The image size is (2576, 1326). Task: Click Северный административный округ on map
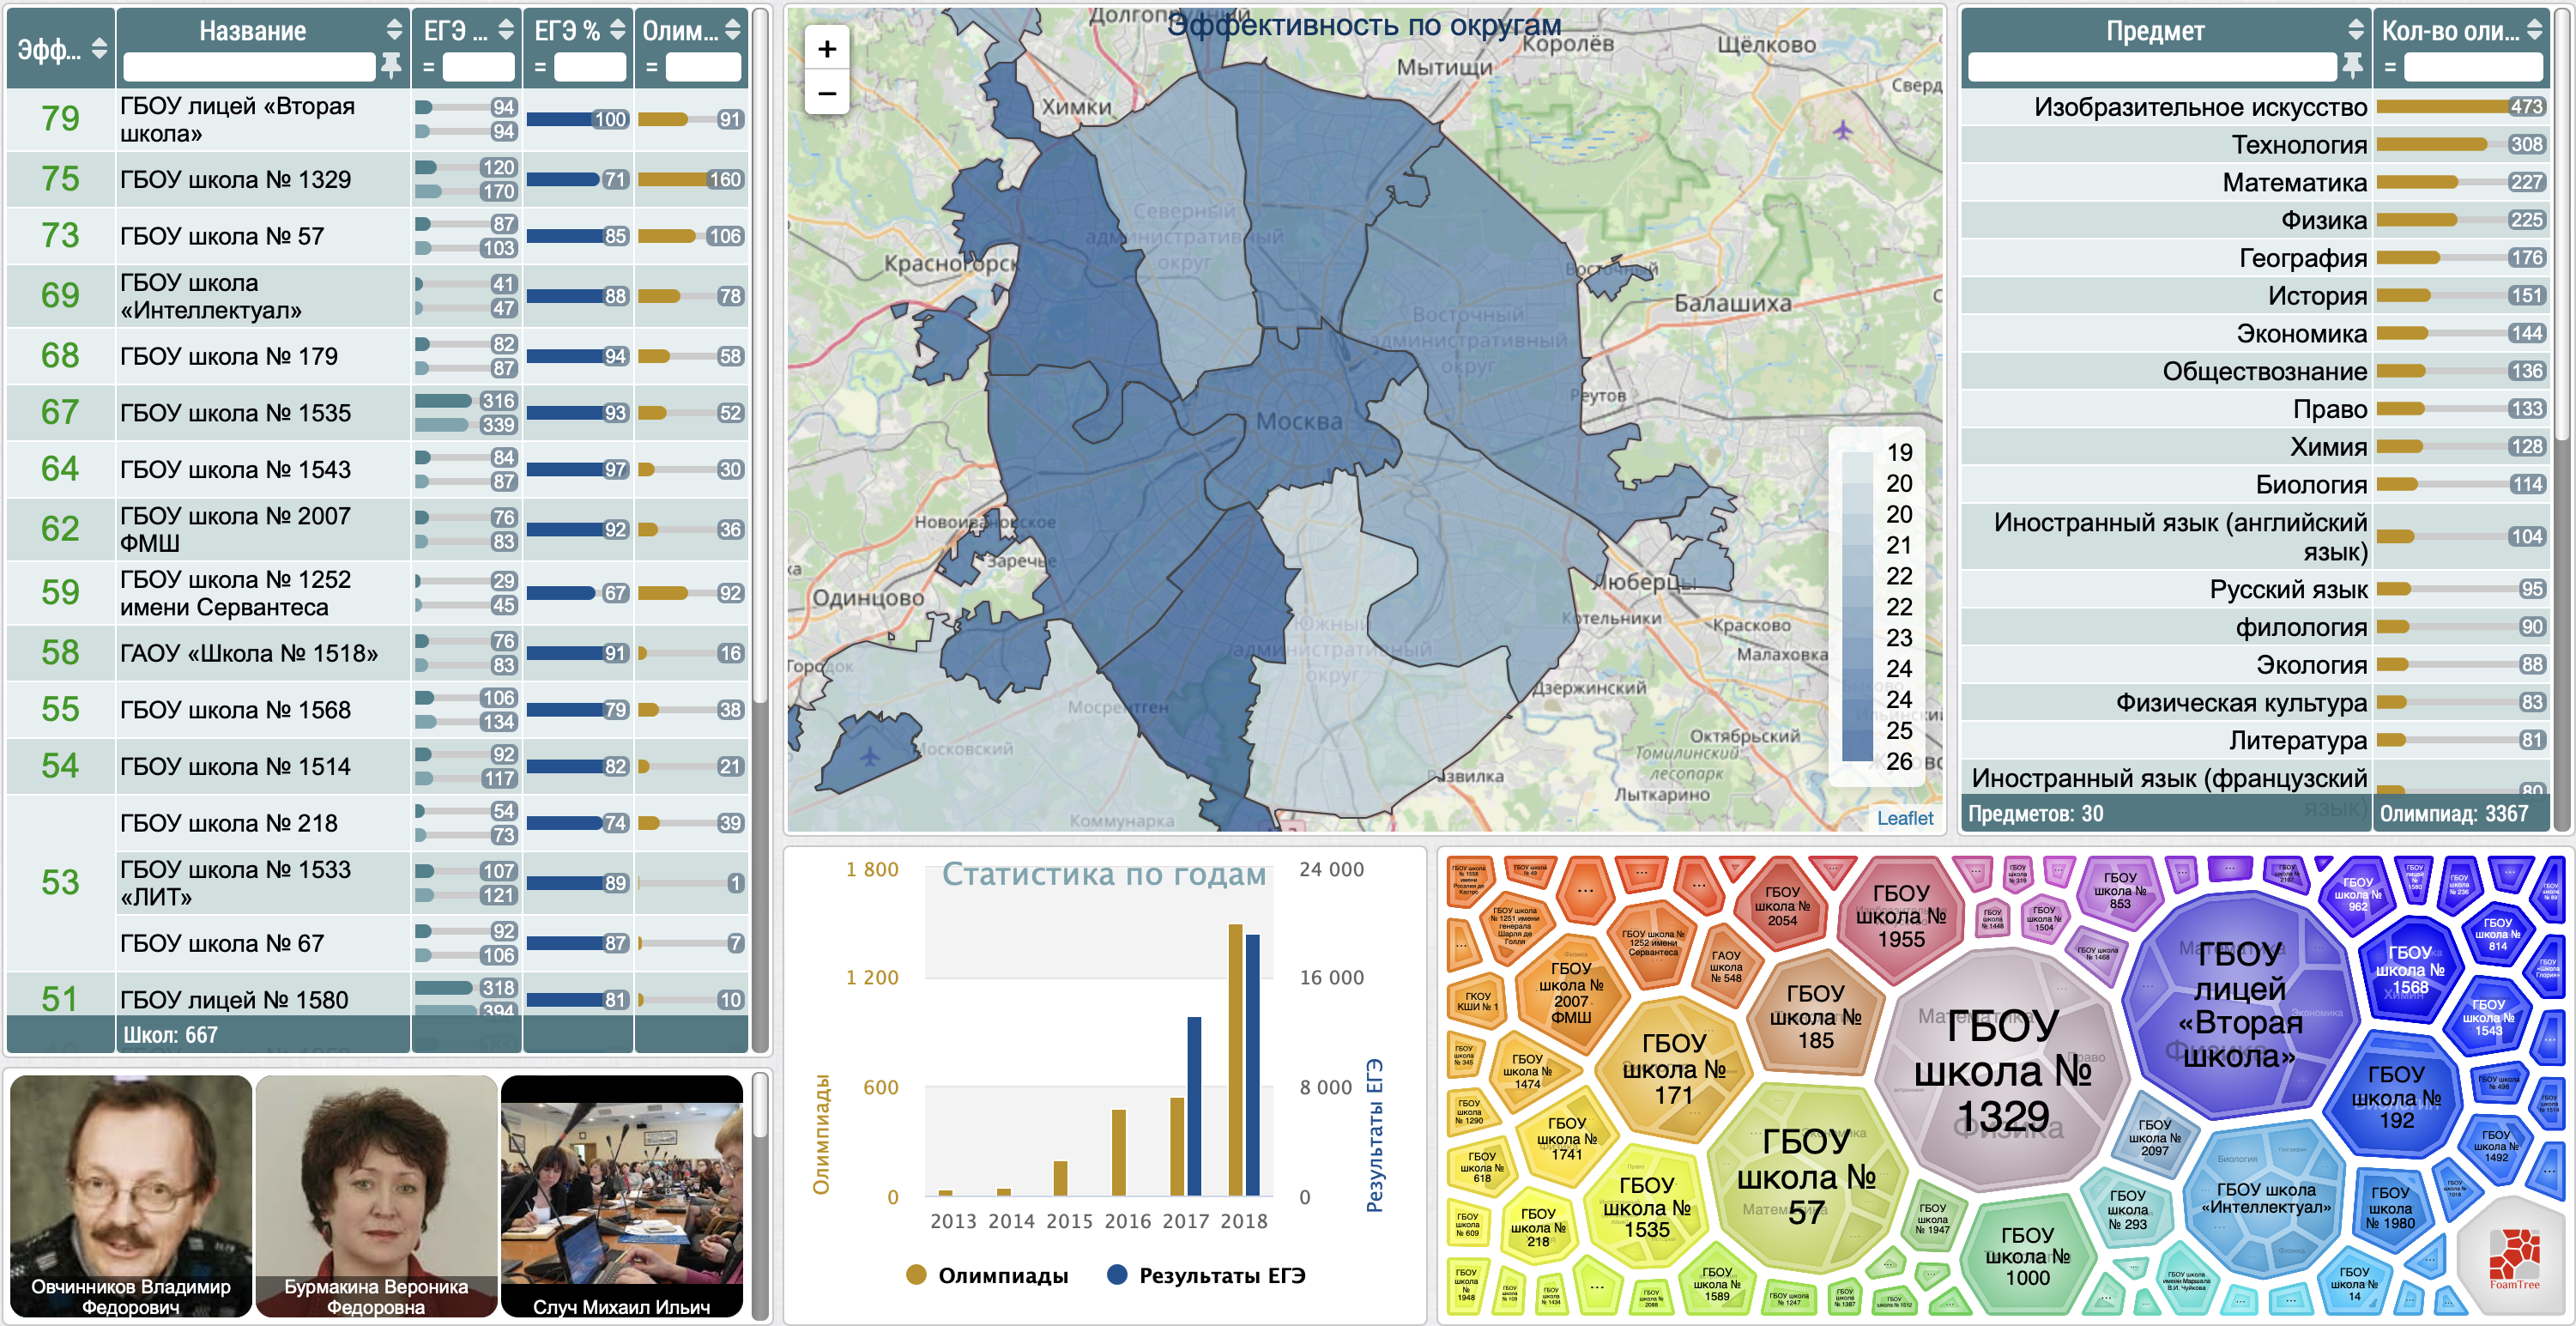(x=1185, y=237)
